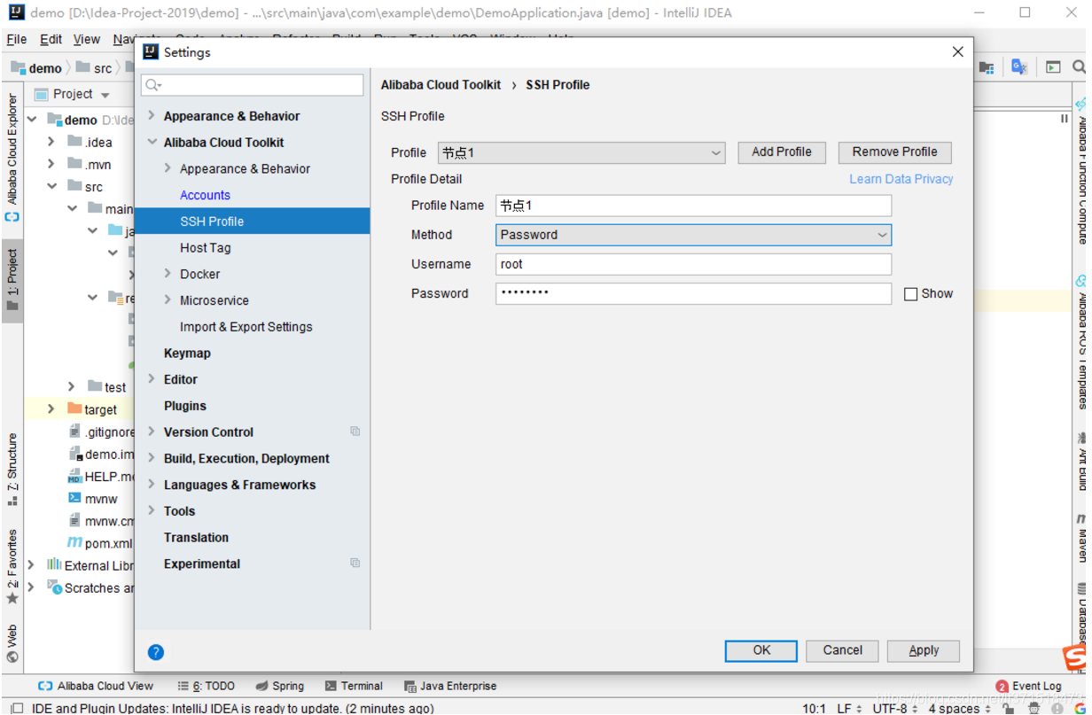The height and width of the screenshot is (715, 1092).
Task: Open Run Anything from toolbar
Action: click(1052, 67)
